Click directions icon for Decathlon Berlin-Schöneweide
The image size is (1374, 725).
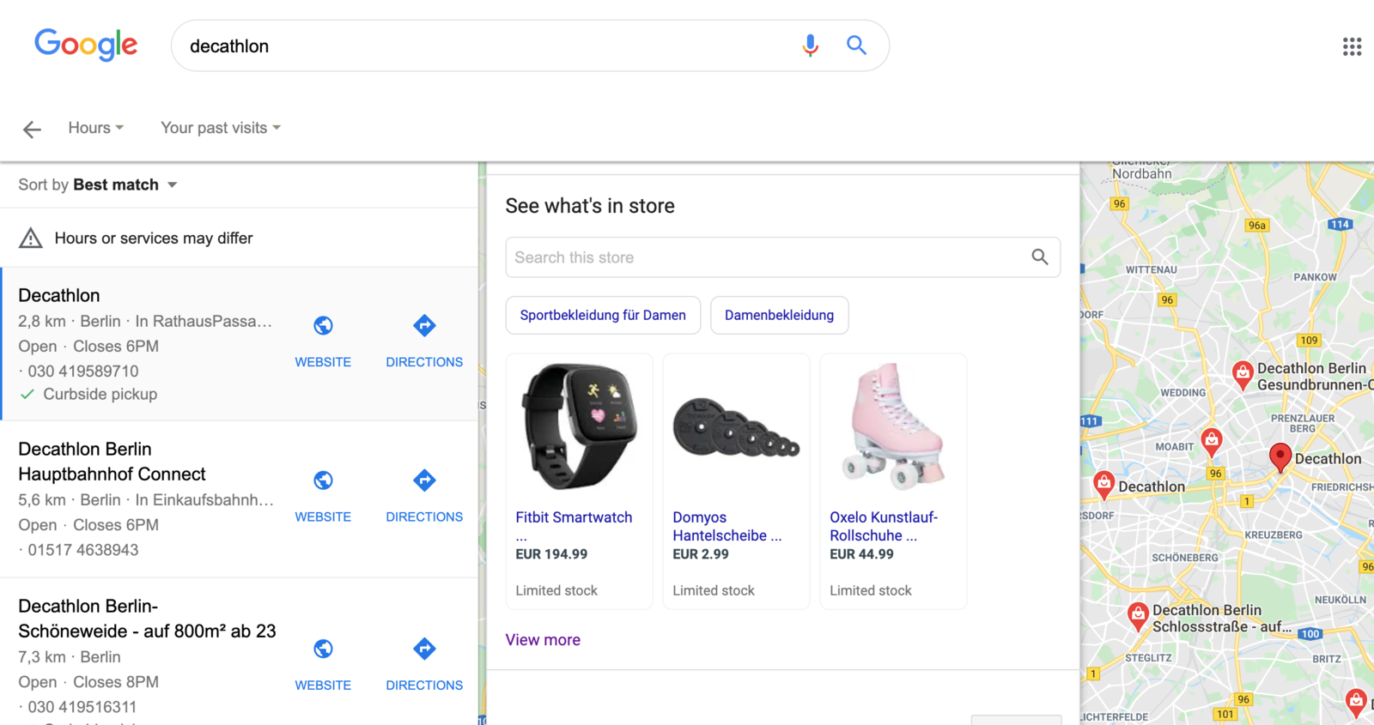click(424, 649)
